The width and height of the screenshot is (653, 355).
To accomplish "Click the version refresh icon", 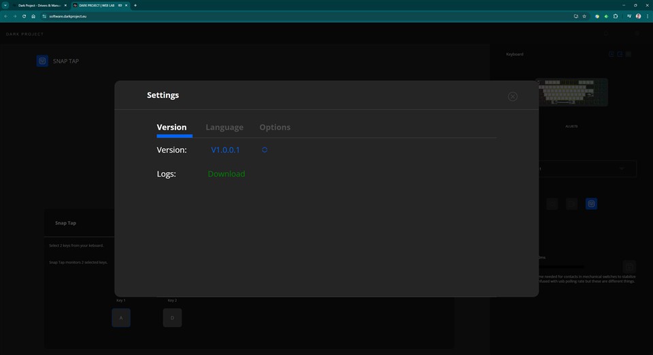I will click(x=265, y=150).
